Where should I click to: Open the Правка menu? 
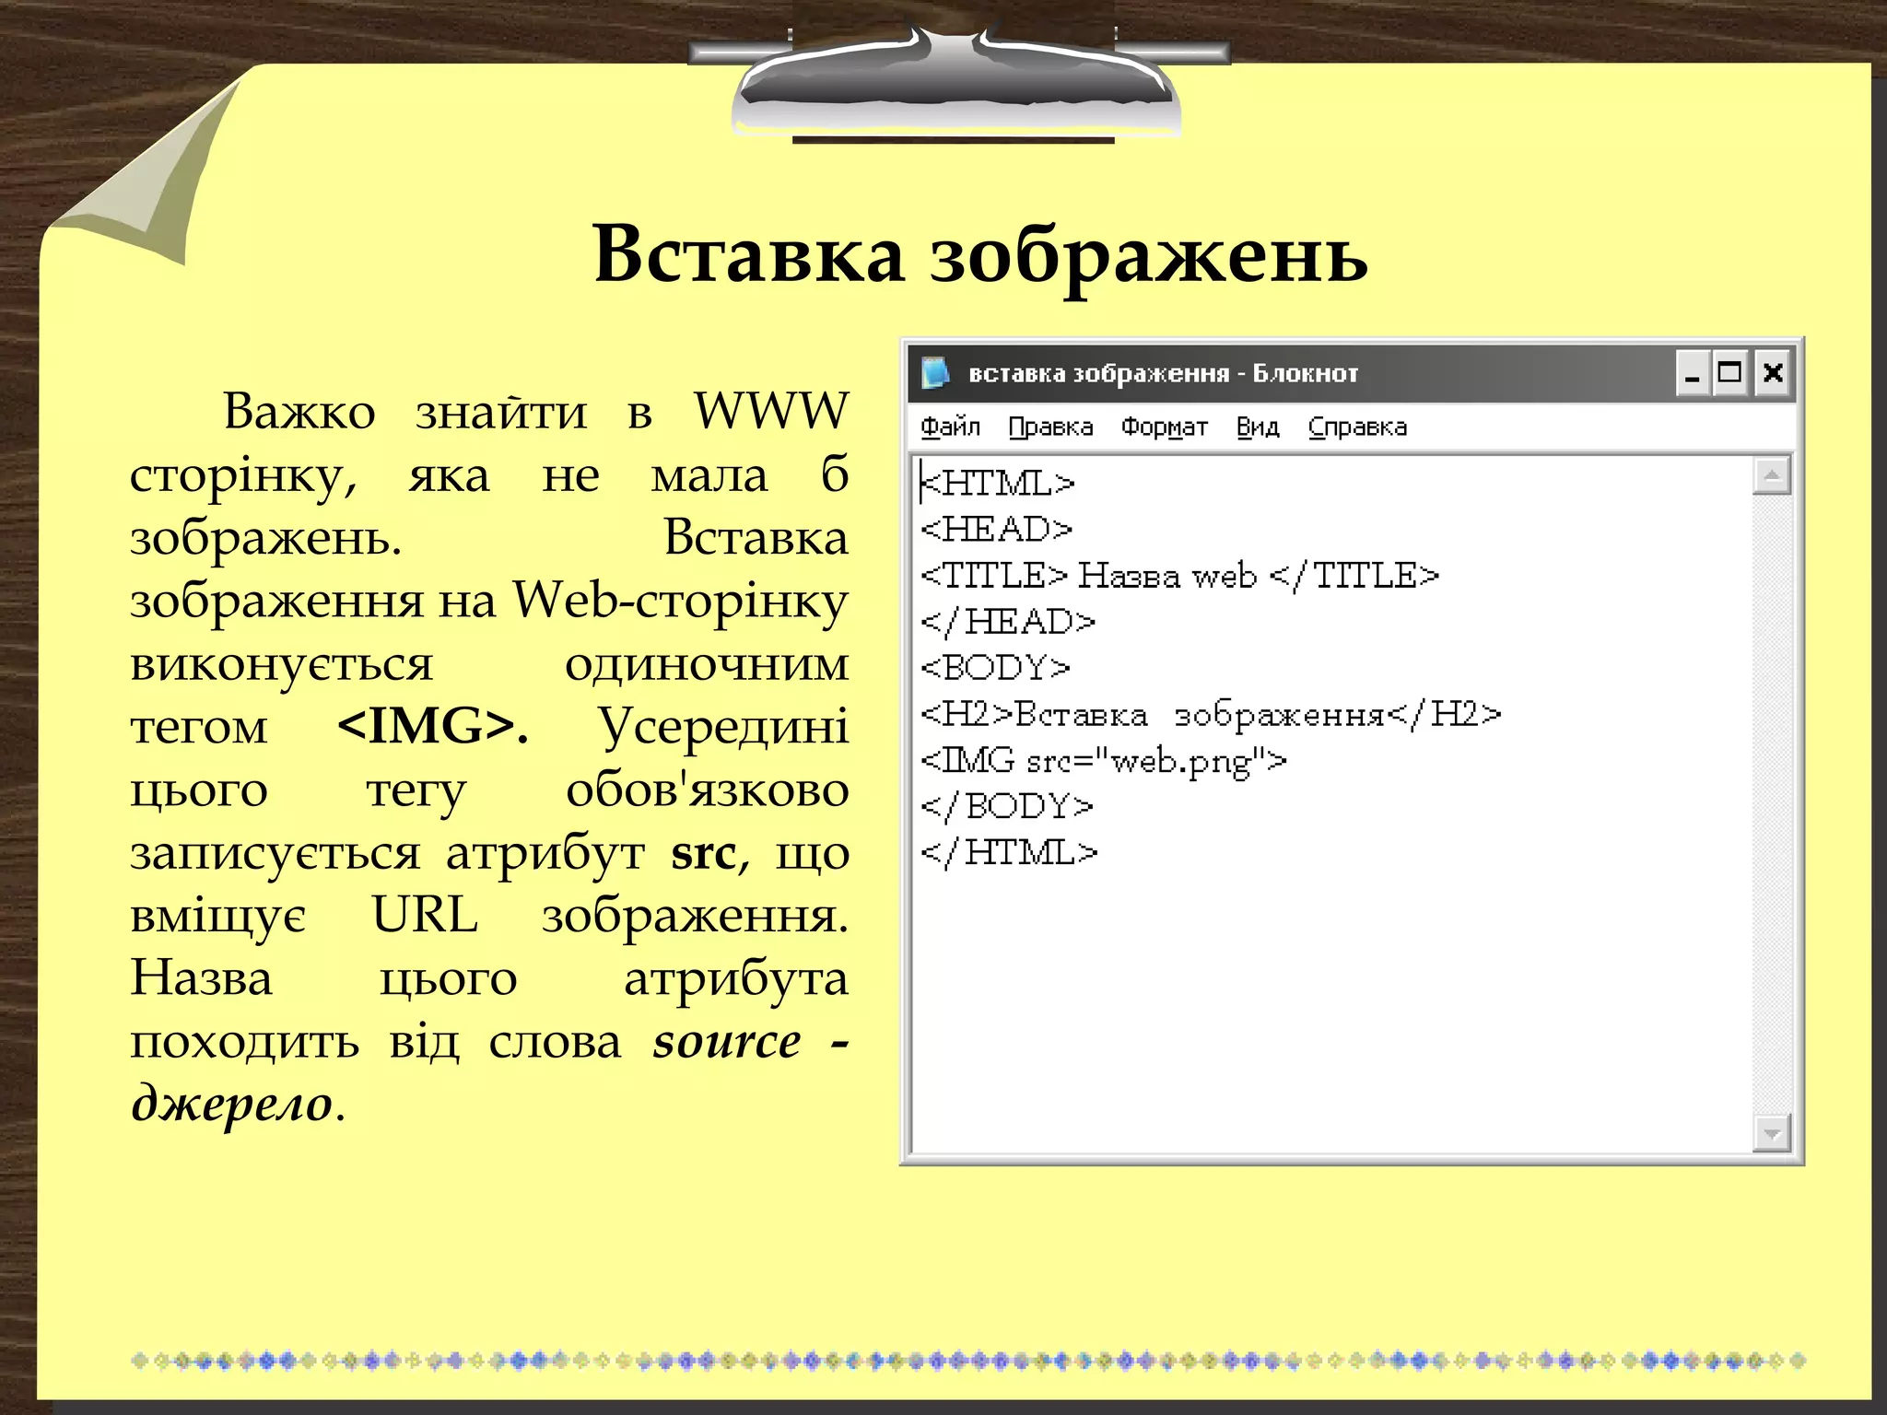click(x=1050, y=427)
